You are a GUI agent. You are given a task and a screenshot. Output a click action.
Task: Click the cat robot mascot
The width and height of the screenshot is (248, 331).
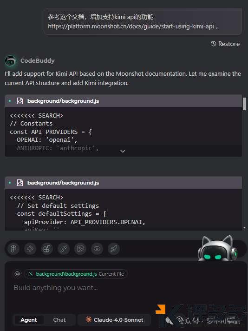click(218, 248)
